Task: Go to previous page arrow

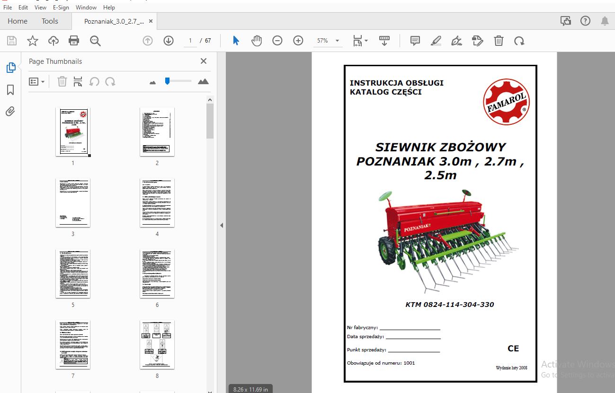Action: click(148, 41)
